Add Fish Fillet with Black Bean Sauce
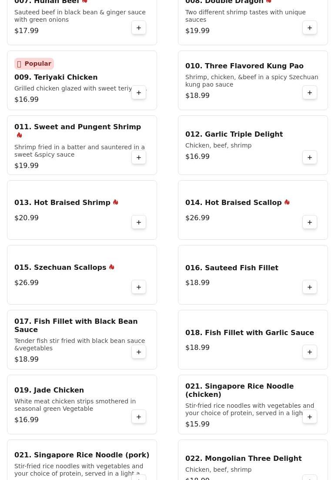Screen dimensions: 335x480 pos(139,352)
